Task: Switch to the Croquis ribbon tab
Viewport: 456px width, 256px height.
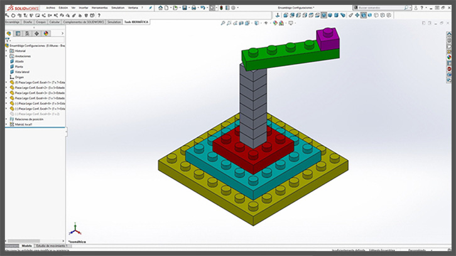Action: [x=41, y=21]
